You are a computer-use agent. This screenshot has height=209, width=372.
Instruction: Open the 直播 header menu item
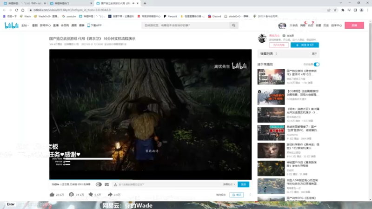click(56, 26)
